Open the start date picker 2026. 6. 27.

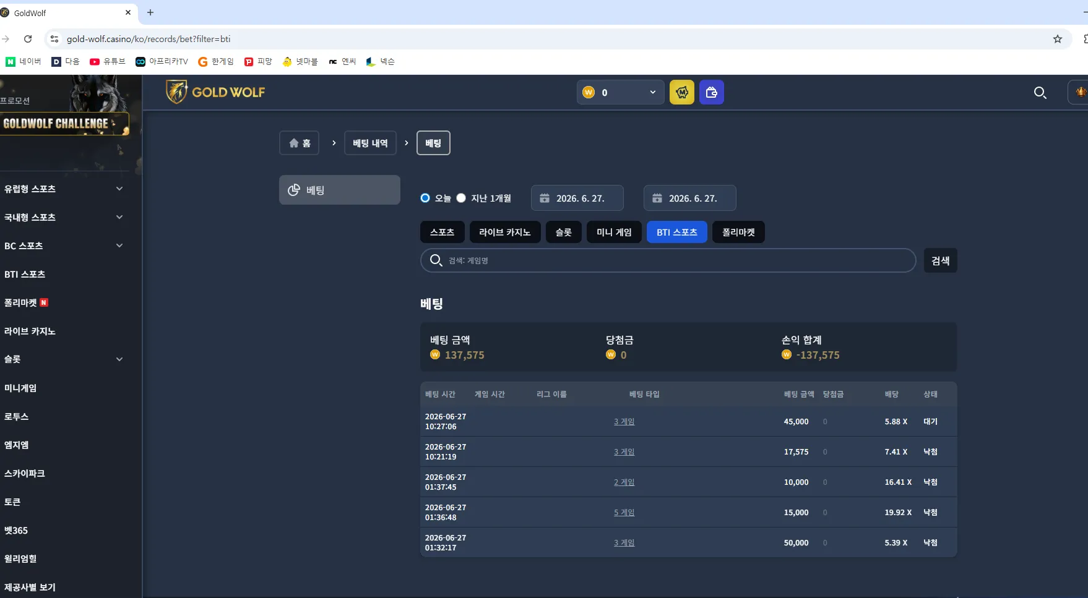point(577,198)
